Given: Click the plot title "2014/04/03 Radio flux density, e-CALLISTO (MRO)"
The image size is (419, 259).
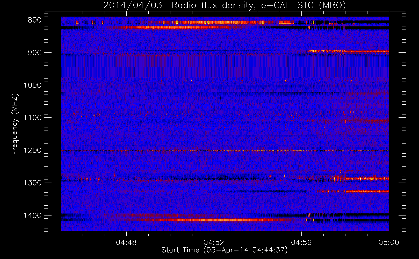Looking at the screenshot, I should (225, 5).
